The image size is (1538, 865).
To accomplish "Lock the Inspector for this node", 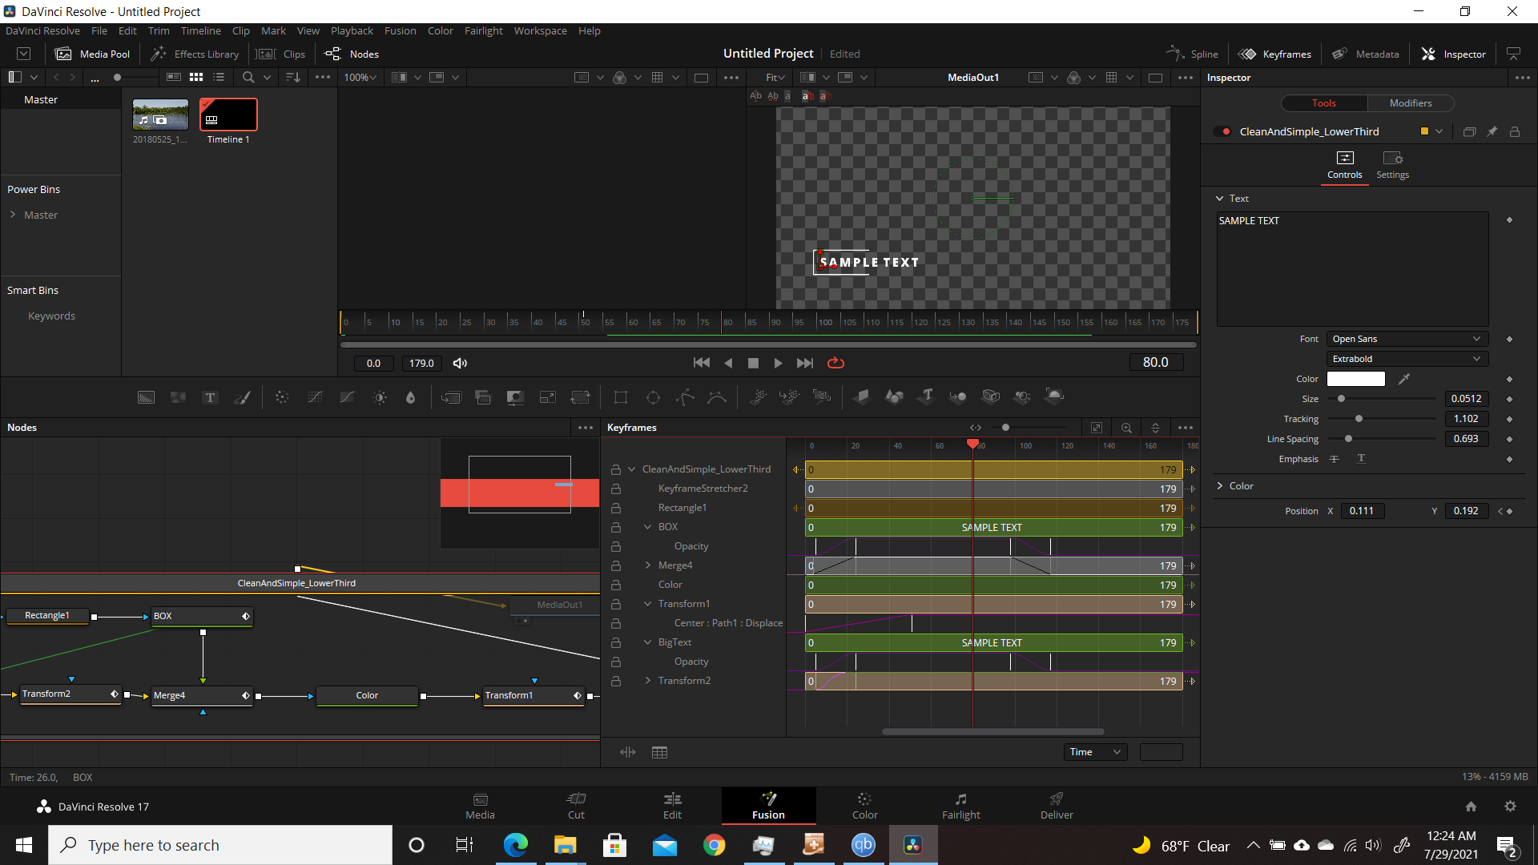I will (x=1514, y=131).
